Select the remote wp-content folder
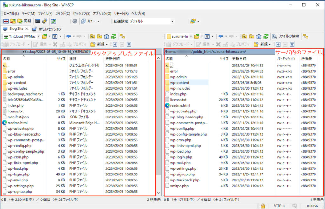The image size is (325, 209). (180, 83)
